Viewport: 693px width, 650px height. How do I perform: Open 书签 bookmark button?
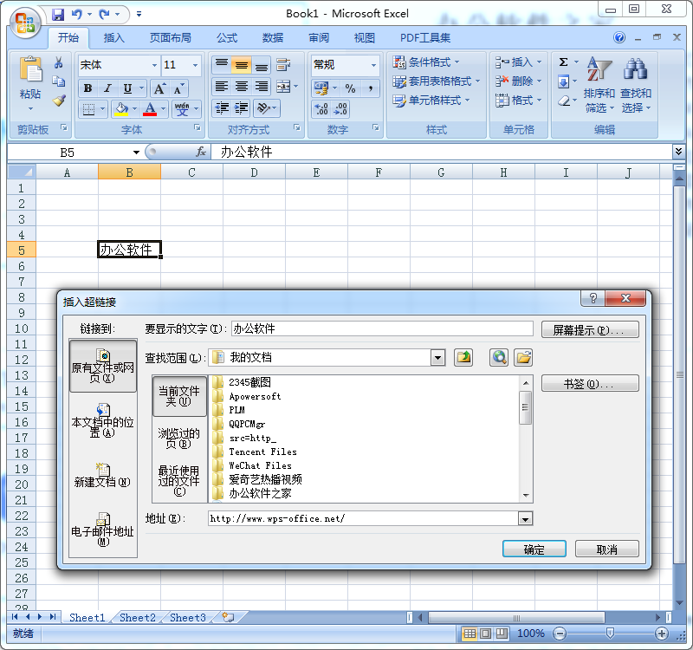tap(590, 383)
